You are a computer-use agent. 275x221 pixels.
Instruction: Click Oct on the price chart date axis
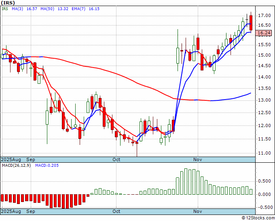click(x=116, y=159)
